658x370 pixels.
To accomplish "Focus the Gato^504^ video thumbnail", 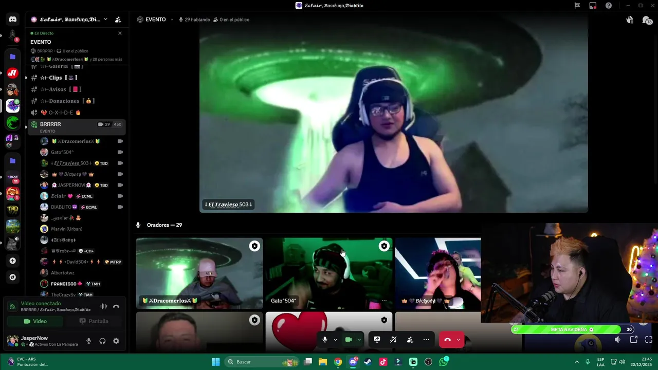I will pos(329,273).
